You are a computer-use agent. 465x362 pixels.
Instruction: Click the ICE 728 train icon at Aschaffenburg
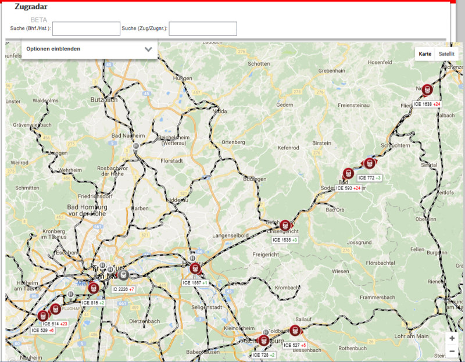coord(264,341)
